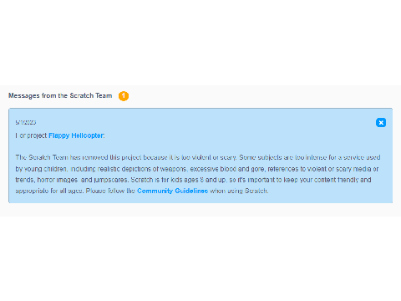Image resolution: width=401 pixels, height=301 pixels.
Task: Click the "Messages from the Scratch Team" heading
Action: [60, 95]
